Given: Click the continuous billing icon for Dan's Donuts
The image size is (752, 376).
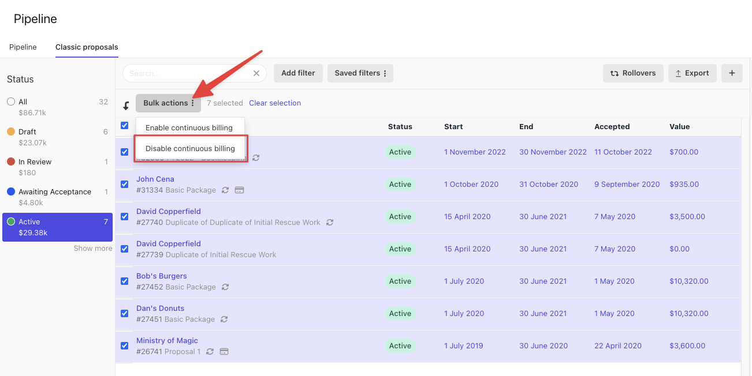Looking at the screenshot, I should tap(224, 319).
